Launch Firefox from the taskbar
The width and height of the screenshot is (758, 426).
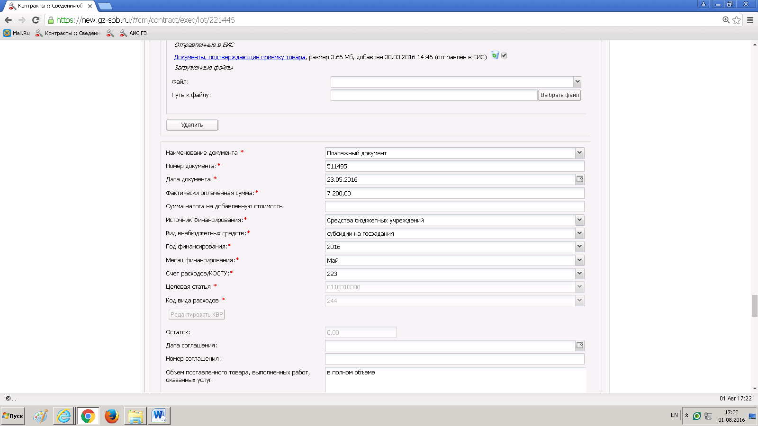[x=112, y=416]
